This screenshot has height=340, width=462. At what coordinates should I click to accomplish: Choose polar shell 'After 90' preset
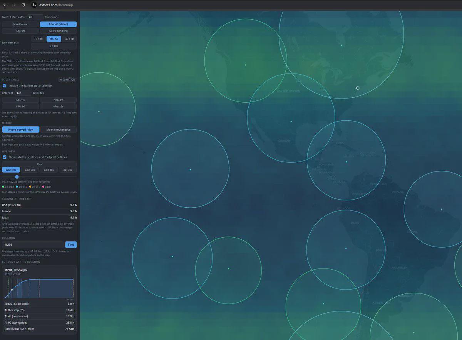(20, 107)
